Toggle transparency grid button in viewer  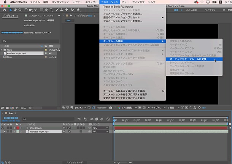pyautogui.click(x=144, y=108)
